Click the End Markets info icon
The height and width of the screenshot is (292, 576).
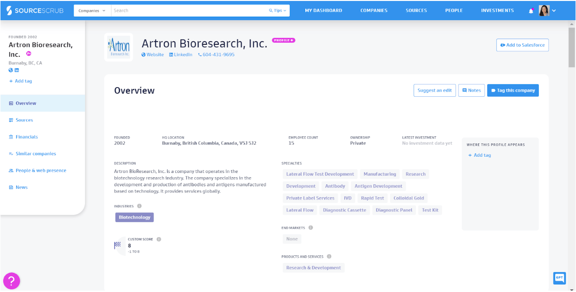point(310,228)
